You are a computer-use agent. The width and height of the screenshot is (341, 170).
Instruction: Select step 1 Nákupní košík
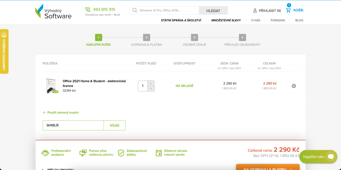pos(99,40)
